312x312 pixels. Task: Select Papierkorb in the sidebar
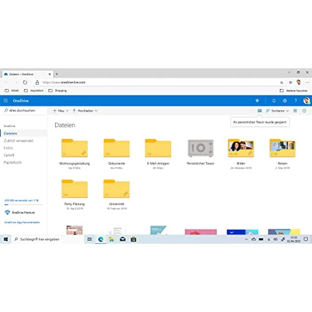(13, 162)
